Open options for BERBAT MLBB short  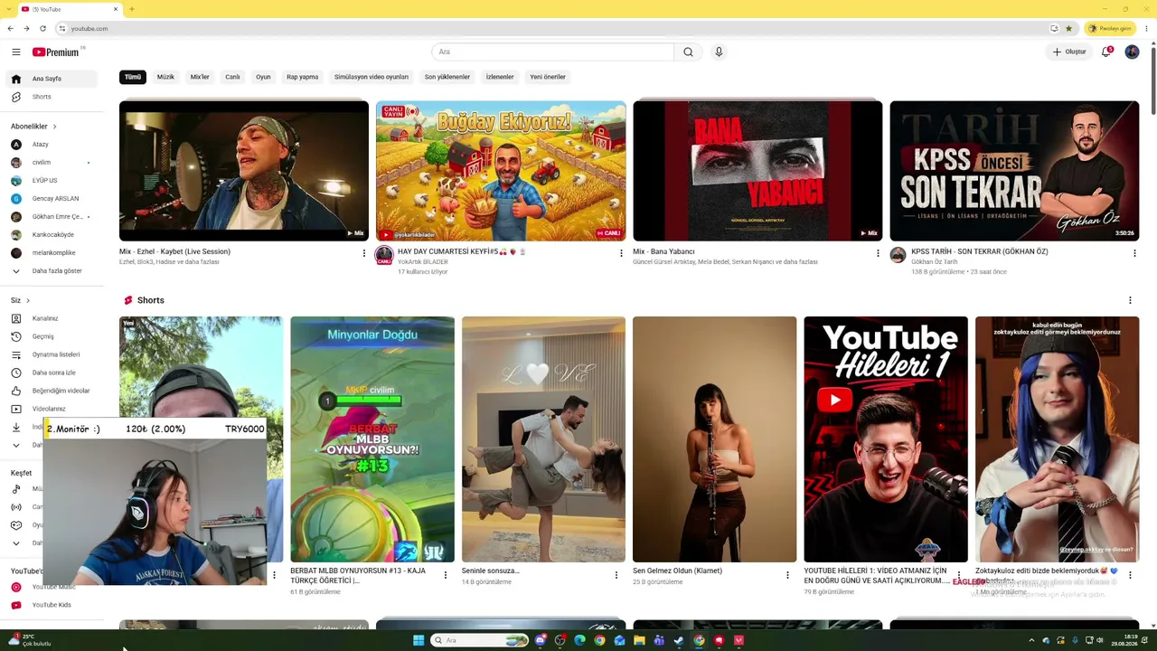pyautogui.click(x=445, y=575)
